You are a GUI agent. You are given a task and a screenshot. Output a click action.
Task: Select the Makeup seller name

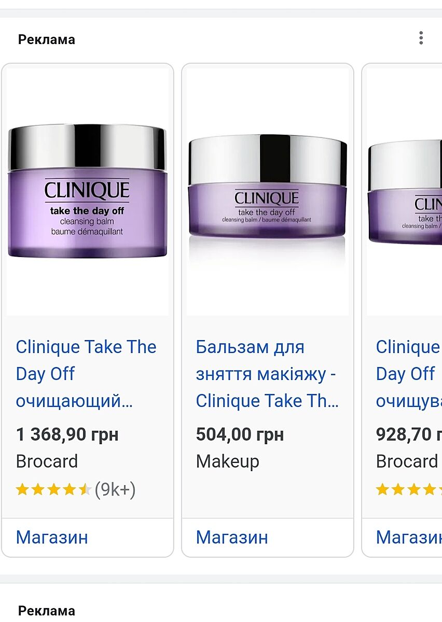227,461
